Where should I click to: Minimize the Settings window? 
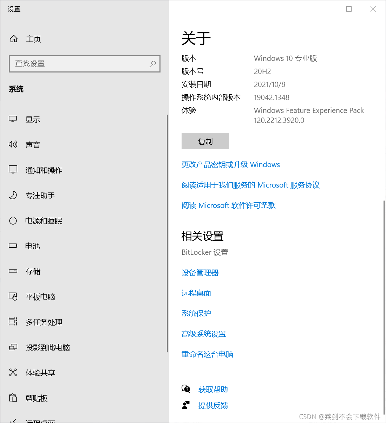click(x=325, y=9)
